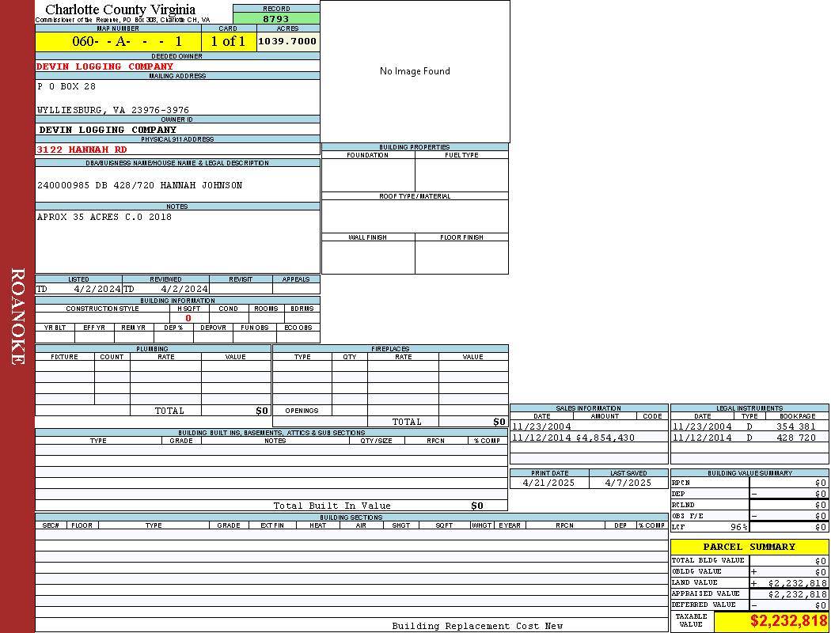Click the red taxable value amount

[788, 621]
